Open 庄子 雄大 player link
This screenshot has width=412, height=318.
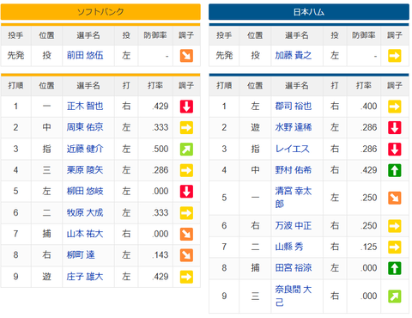(x=85, y=277)
